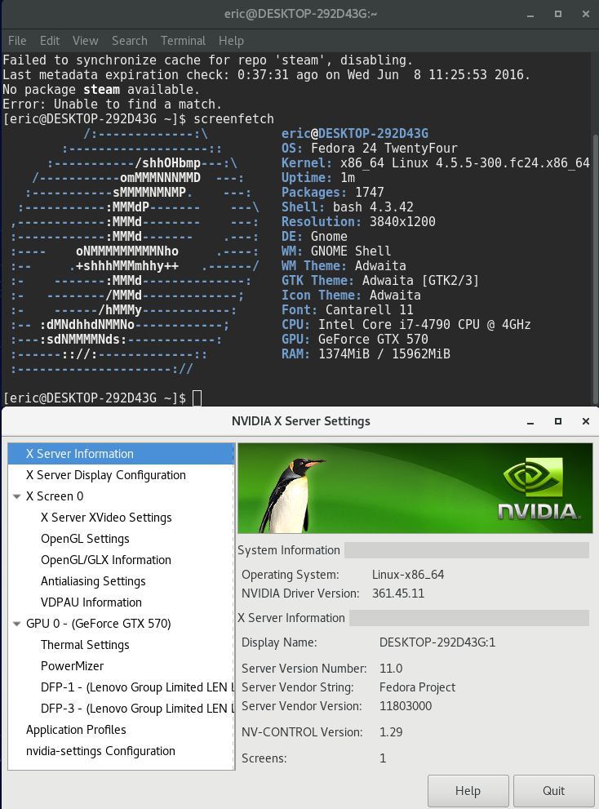This screenshot has width=599, height=809.
Task: Click the GeForce GTX 570 GPU line in terminal
Action: pyautogui.click(x=355, y=339)
